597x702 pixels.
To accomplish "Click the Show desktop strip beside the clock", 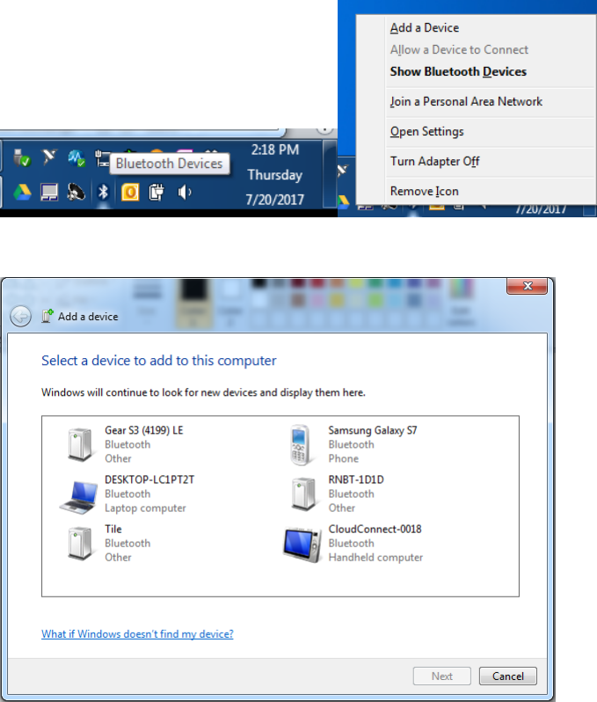I will [x=331, y=174].
